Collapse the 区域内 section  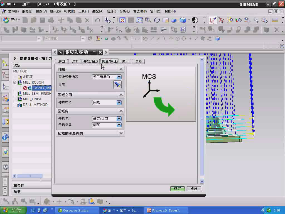[x=121, y=111]
